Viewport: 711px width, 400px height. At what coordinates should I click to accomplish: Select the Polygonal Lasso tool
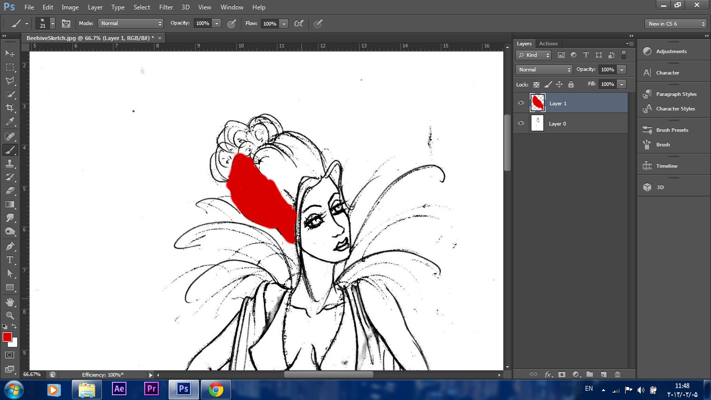click(x=10, y=81)
